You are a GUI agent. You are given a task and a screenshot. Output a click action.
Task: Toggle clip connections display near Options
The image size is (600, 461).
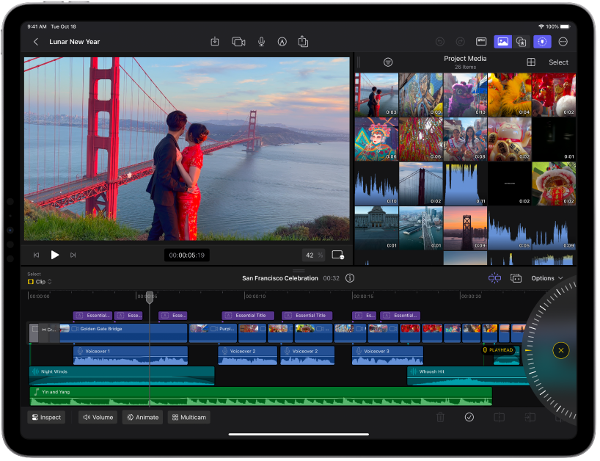point(495,279)
